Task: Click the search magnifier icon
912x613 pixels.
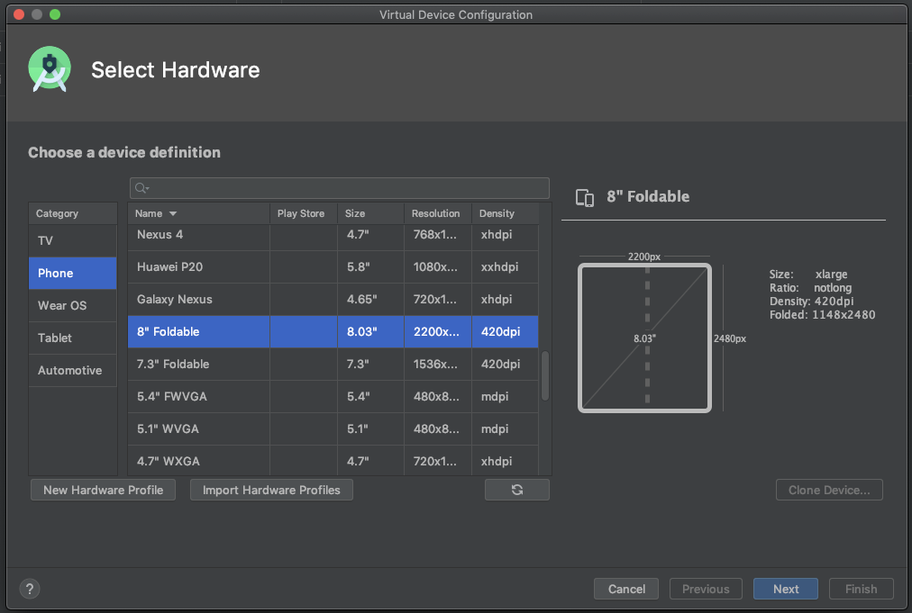Action: (x=141, y=188)
